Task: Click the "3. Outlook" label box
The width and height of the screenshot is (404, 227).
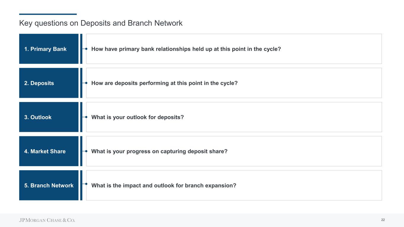Action: tap(49, 117)
